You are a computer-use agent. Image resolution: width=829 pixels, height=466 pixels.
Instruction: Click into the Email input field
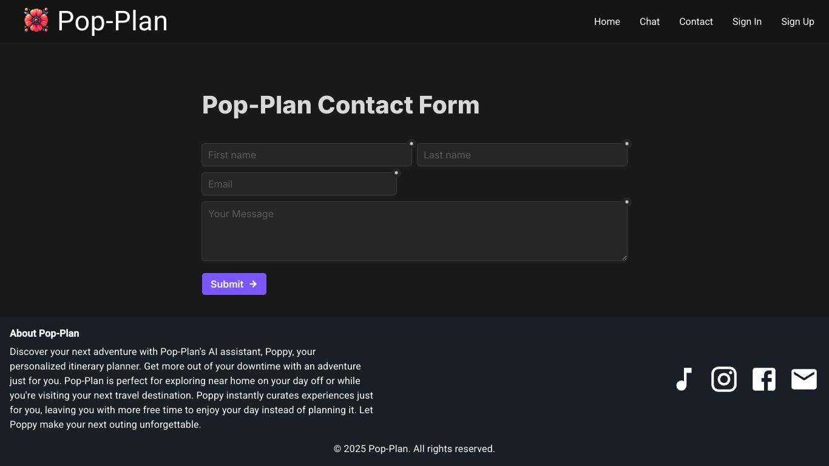[x=299, y=184]
